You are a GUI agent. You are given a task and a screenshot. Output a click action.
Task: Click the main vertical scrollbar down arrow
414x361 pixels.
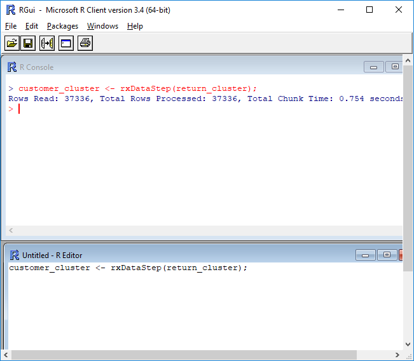[408, 344]
